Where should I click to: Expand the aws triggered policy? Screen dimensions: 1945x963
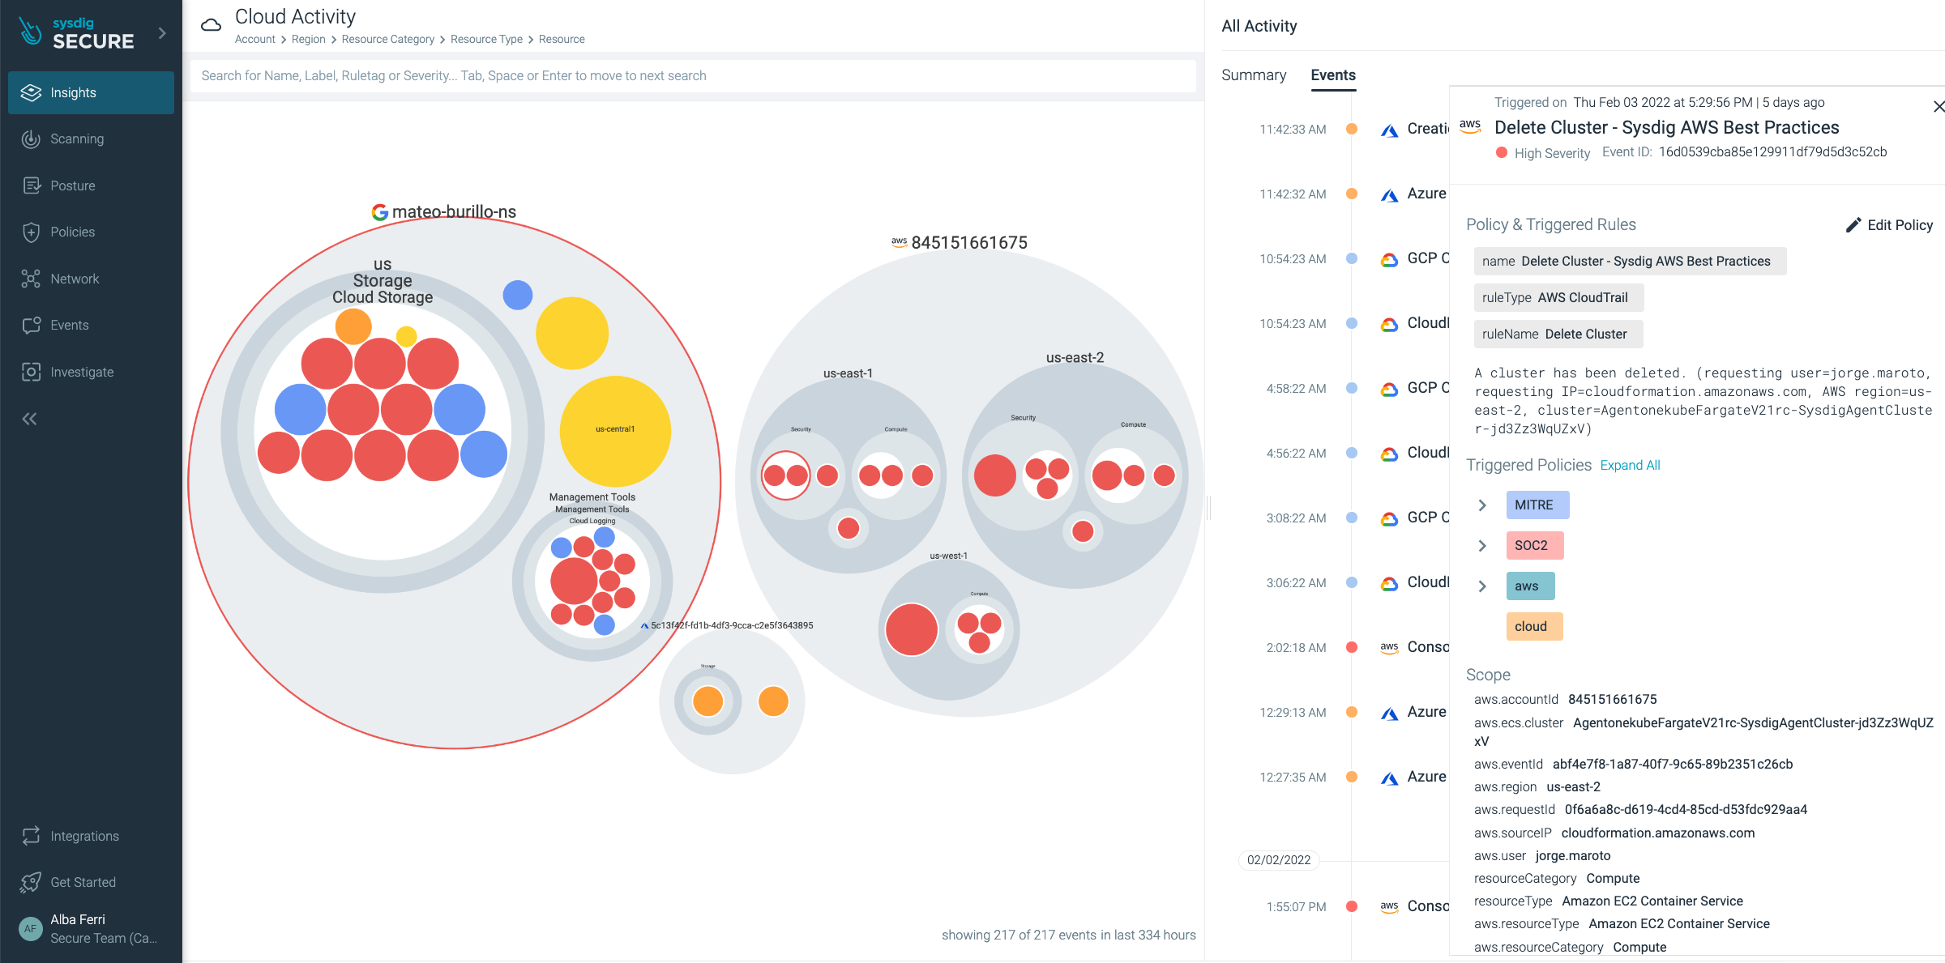pos(1482,586)
